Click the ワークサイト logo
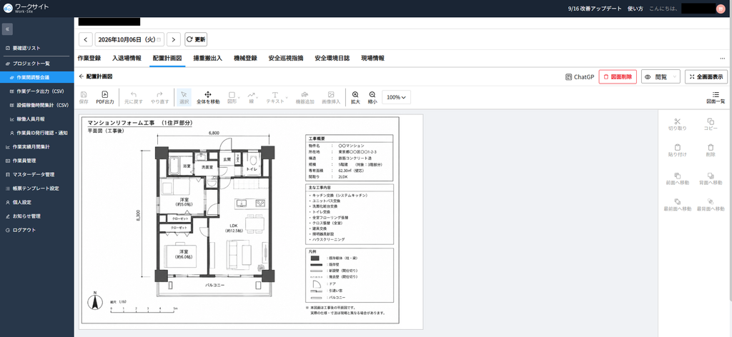This screenshot has width=732, height=337. coord(26,9)
